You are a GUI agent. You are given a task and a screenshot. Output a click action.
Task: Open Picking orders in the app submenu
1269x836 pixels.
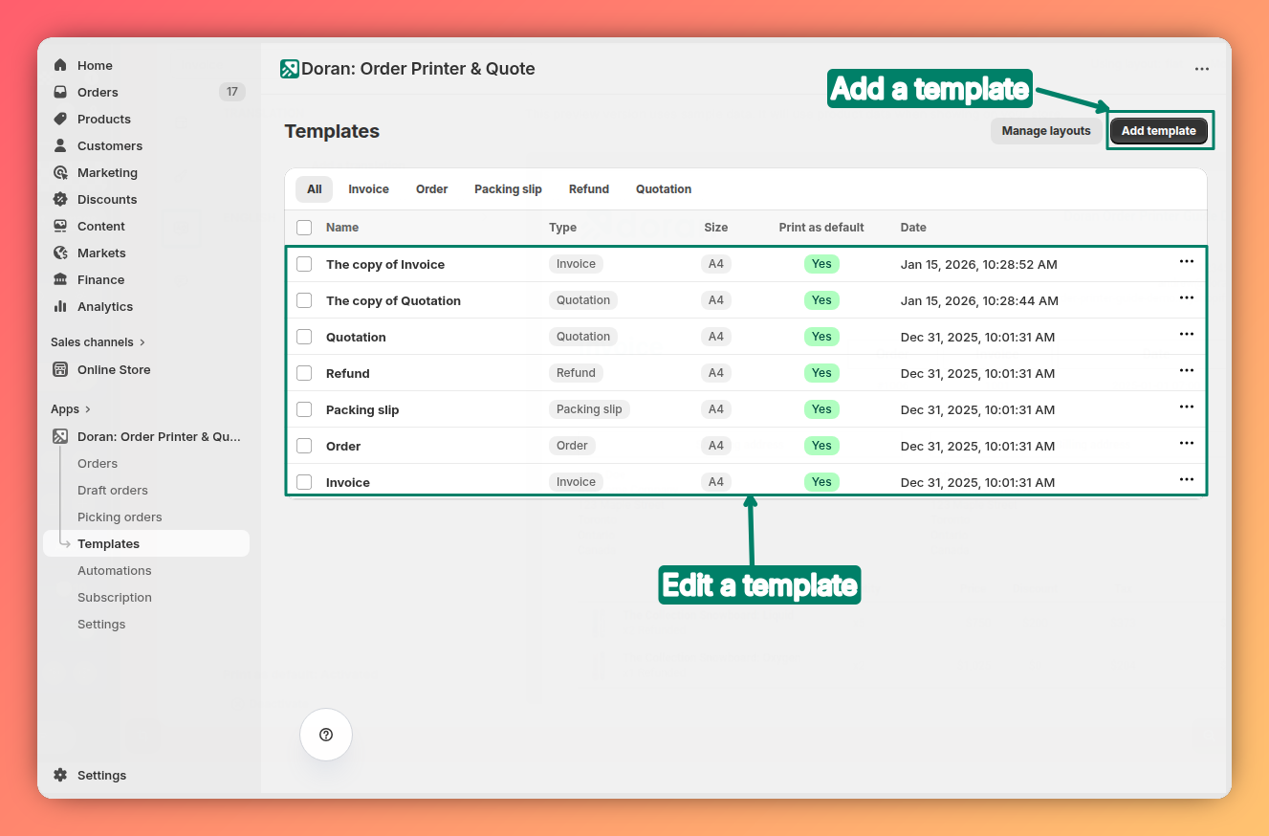(x=120, y=517)
